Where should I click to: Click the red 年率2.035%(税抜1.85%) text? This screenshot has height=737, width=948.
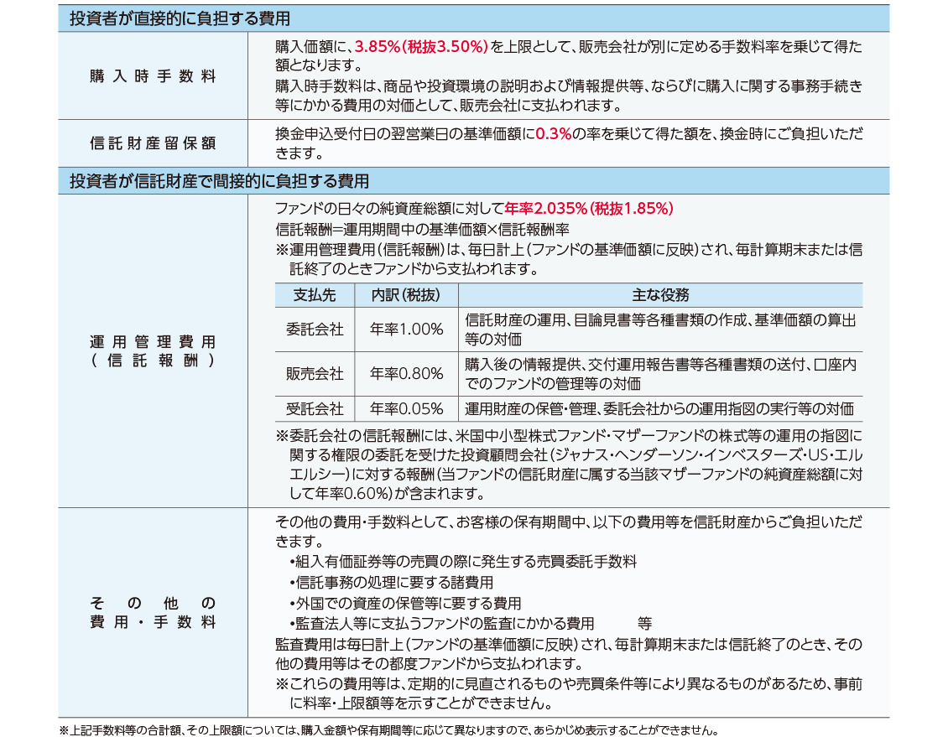[x=589, y=209]
